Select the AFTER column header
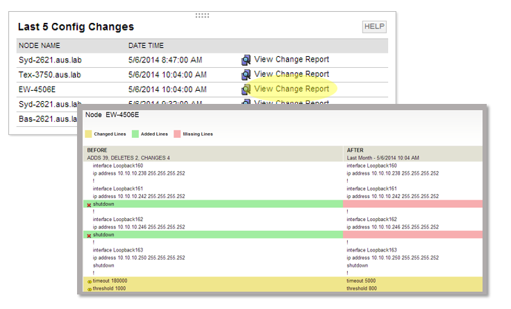This screenshot has height=309, width=511. tap(355, 150)
